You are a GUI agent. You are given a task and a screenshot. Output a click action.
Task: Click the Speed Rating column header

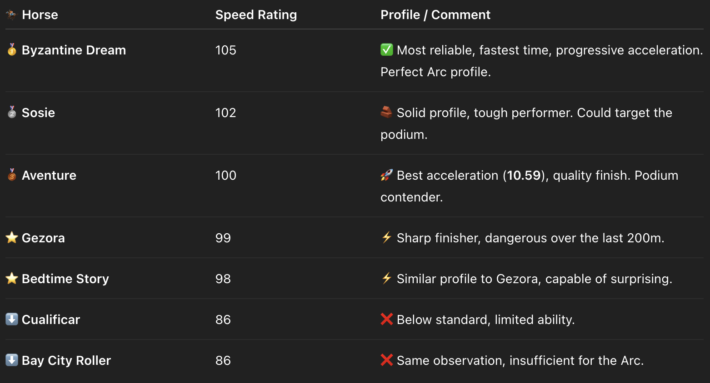point(256,15)
